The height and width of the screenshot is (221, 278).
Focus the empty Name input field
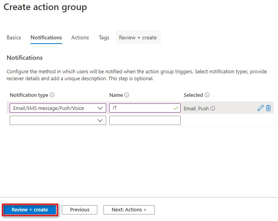[x=145, y=120]
